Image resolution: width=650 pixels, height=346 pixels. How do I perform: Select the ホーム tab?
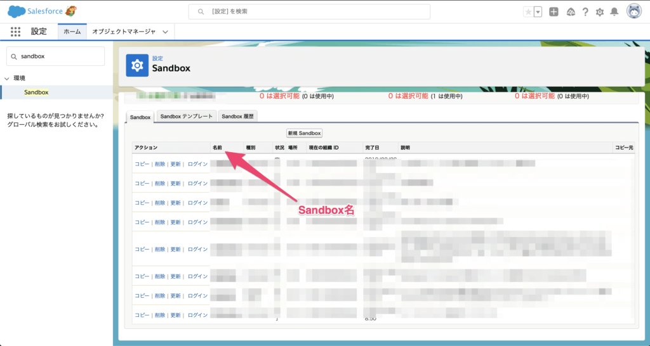(72, 31)
